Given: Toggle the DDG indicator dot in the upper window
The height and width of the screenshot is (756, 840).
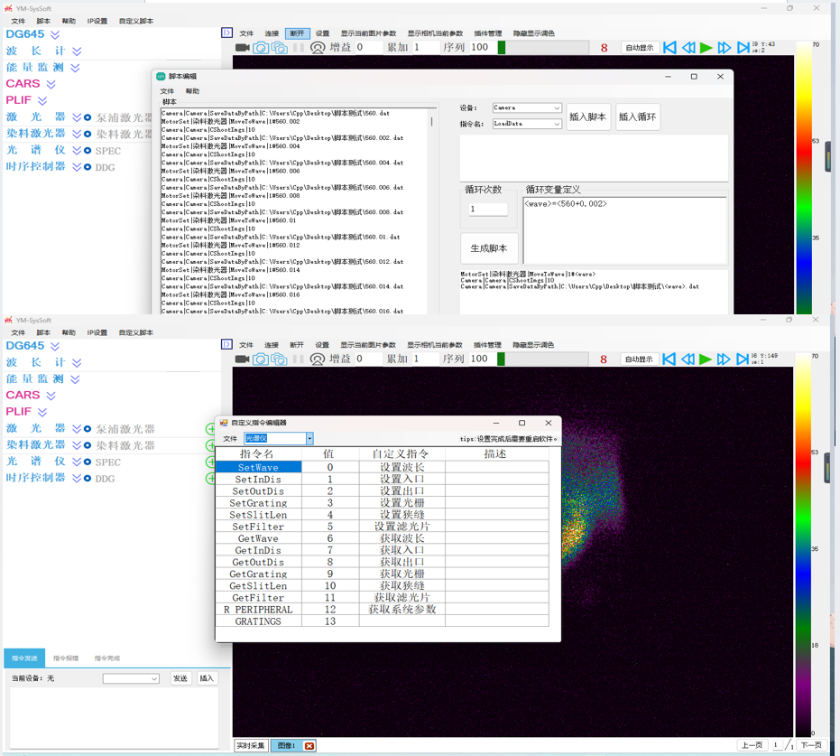Looking at the screenshot, I should (88, 167).
